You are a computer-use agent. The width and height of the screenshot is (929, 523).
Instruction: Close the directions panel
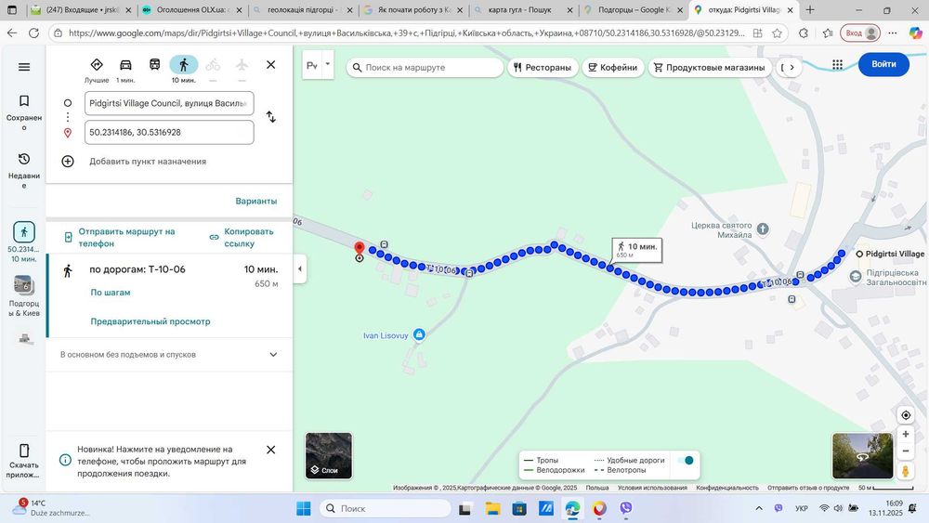(270, 64)
